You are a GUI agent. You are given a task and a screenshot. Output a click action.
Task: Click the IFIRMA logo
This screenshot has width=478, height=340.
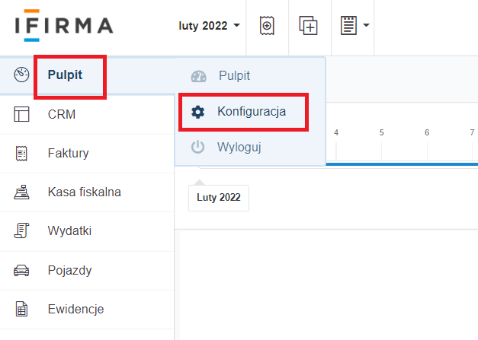point(64,26)
